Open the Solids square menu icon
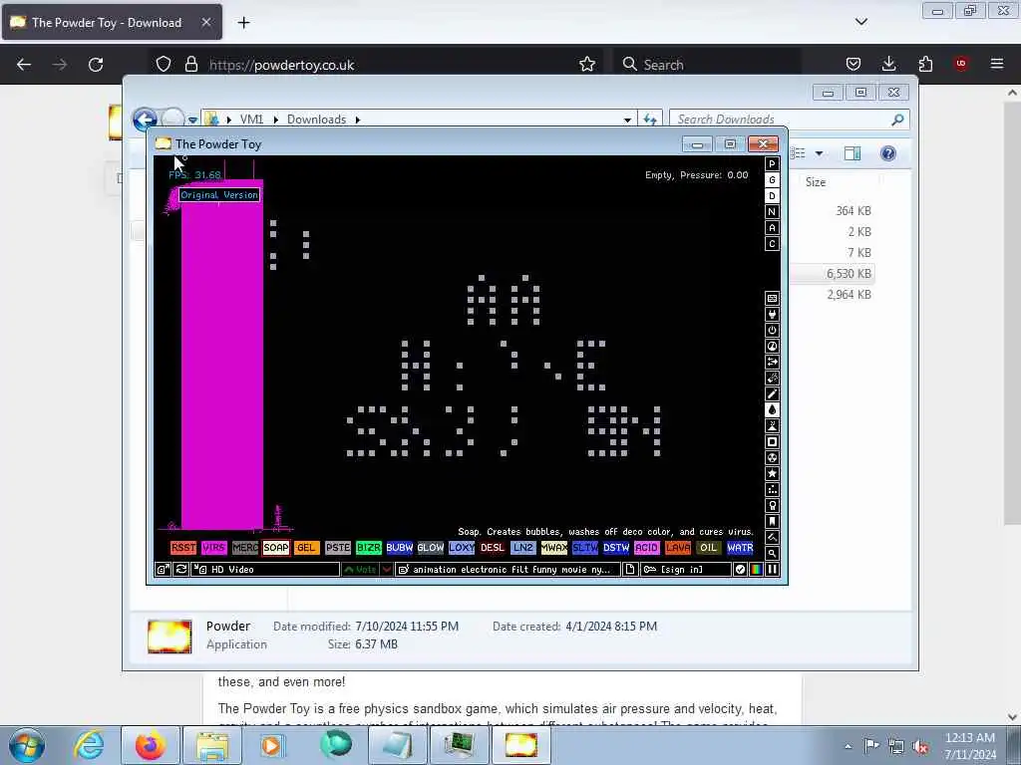This screenshot has height=765, width=1021. (x=773, y=441)
